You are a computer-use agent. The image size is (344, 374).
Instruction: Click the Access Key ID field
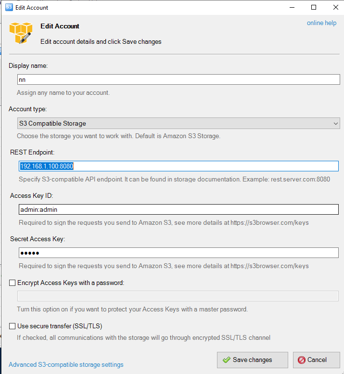tap(178, 209)
